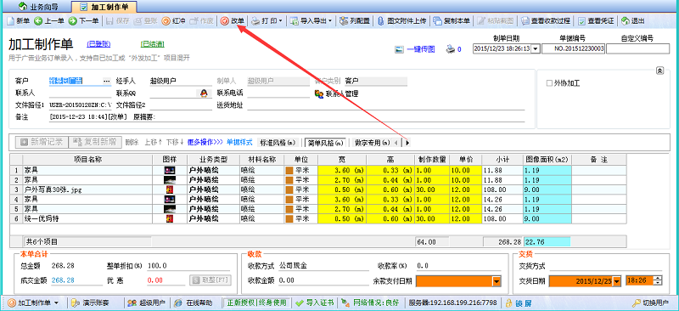Viewport: 679px width, 311px height.
Task: Click the 收款金额 input field
Action: [x=323, y=281]
